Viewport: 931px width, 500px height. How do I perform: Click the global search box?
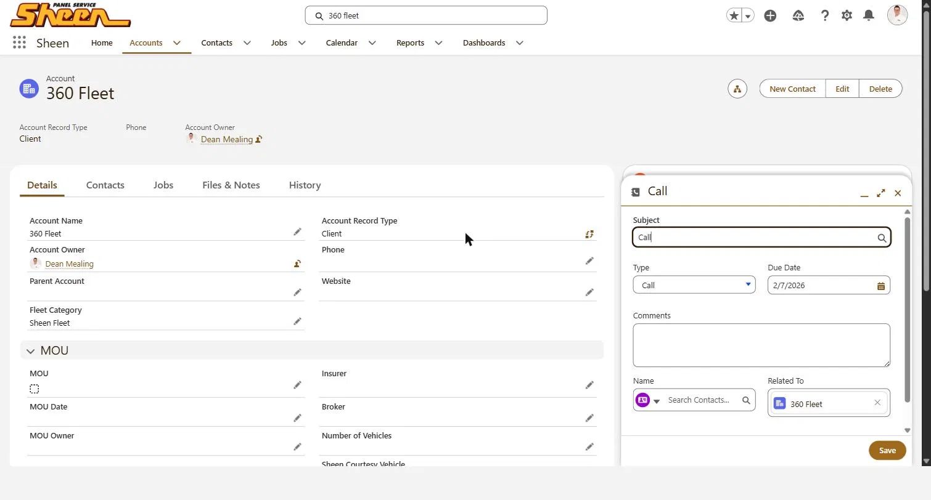click(426, 15)
